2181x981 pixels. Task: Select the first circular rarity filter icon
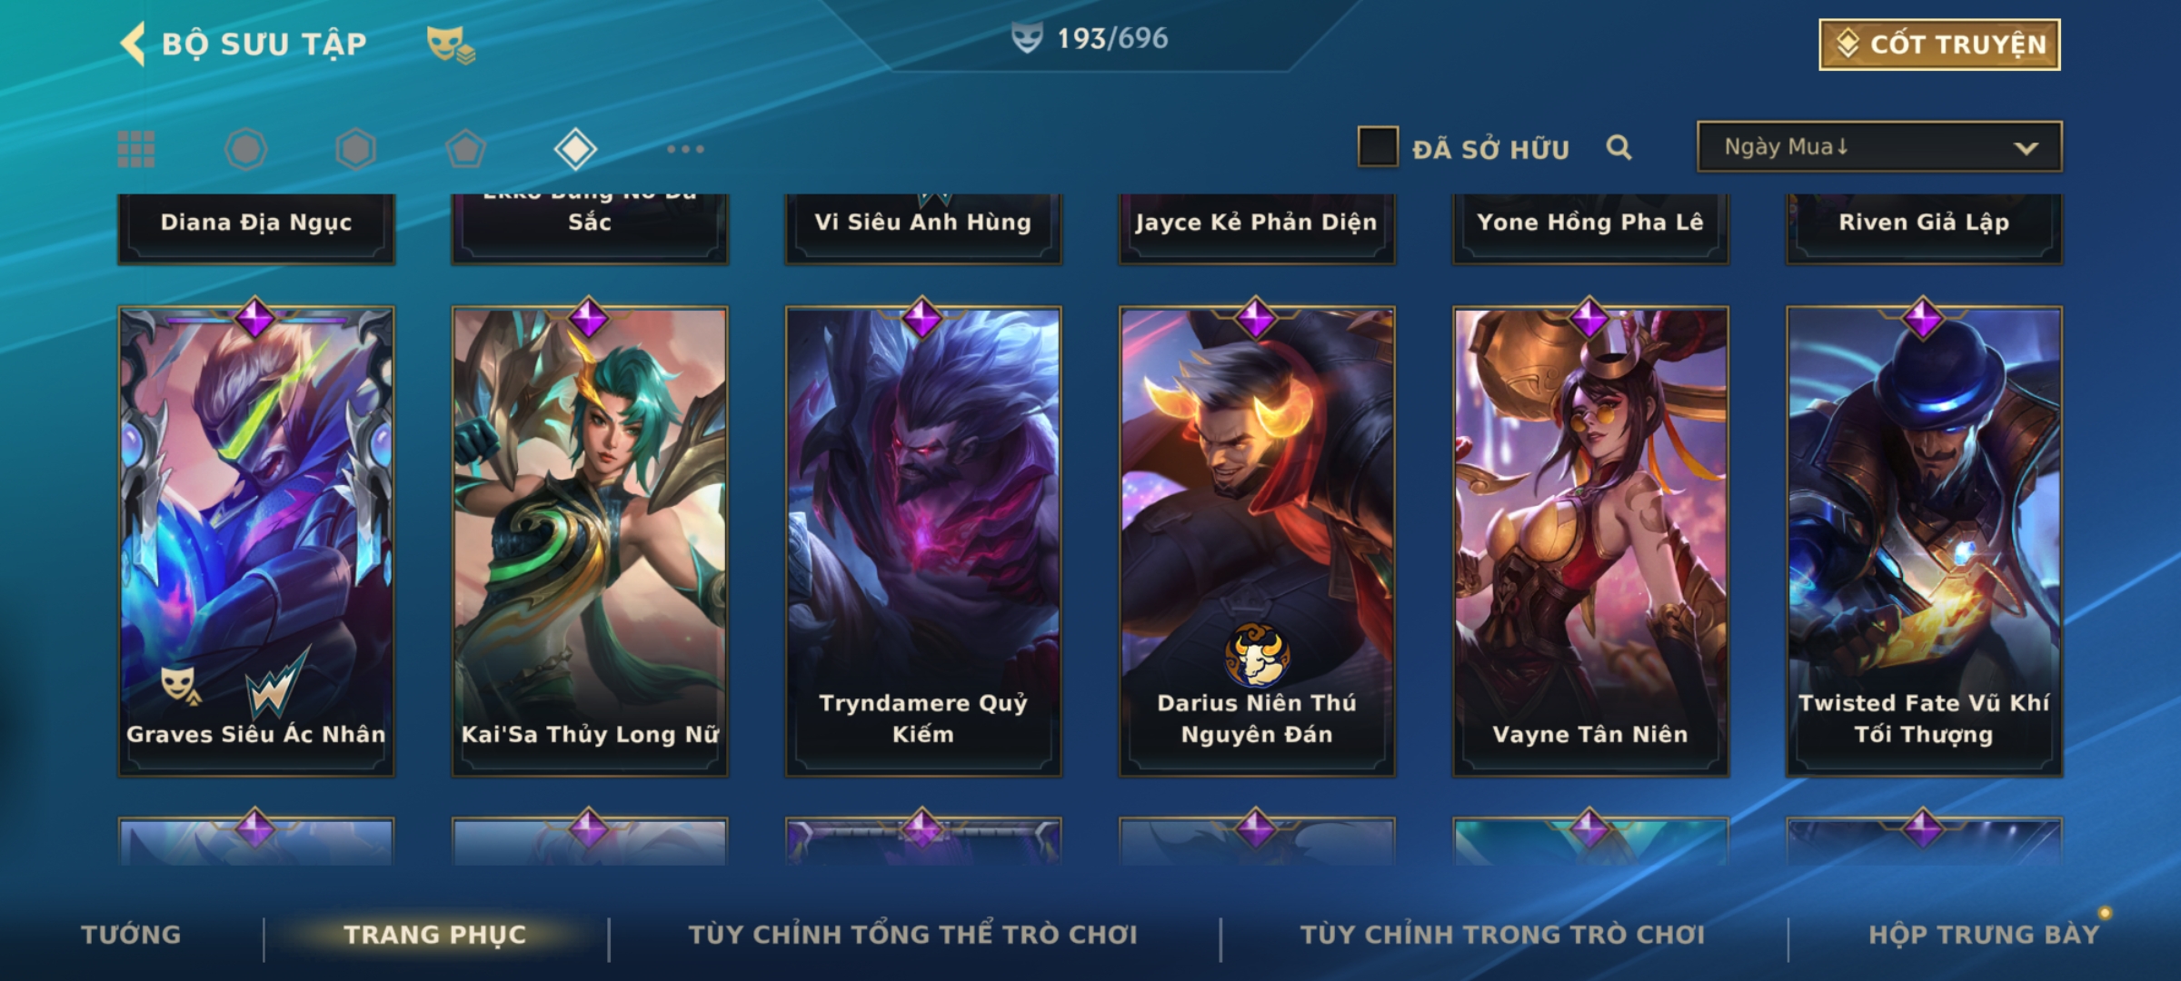tap(245, 149)
